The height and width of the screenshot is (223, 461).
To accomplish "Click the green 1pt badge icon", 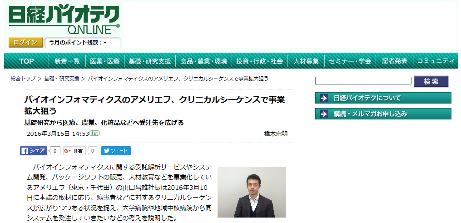I will [94, 133].
